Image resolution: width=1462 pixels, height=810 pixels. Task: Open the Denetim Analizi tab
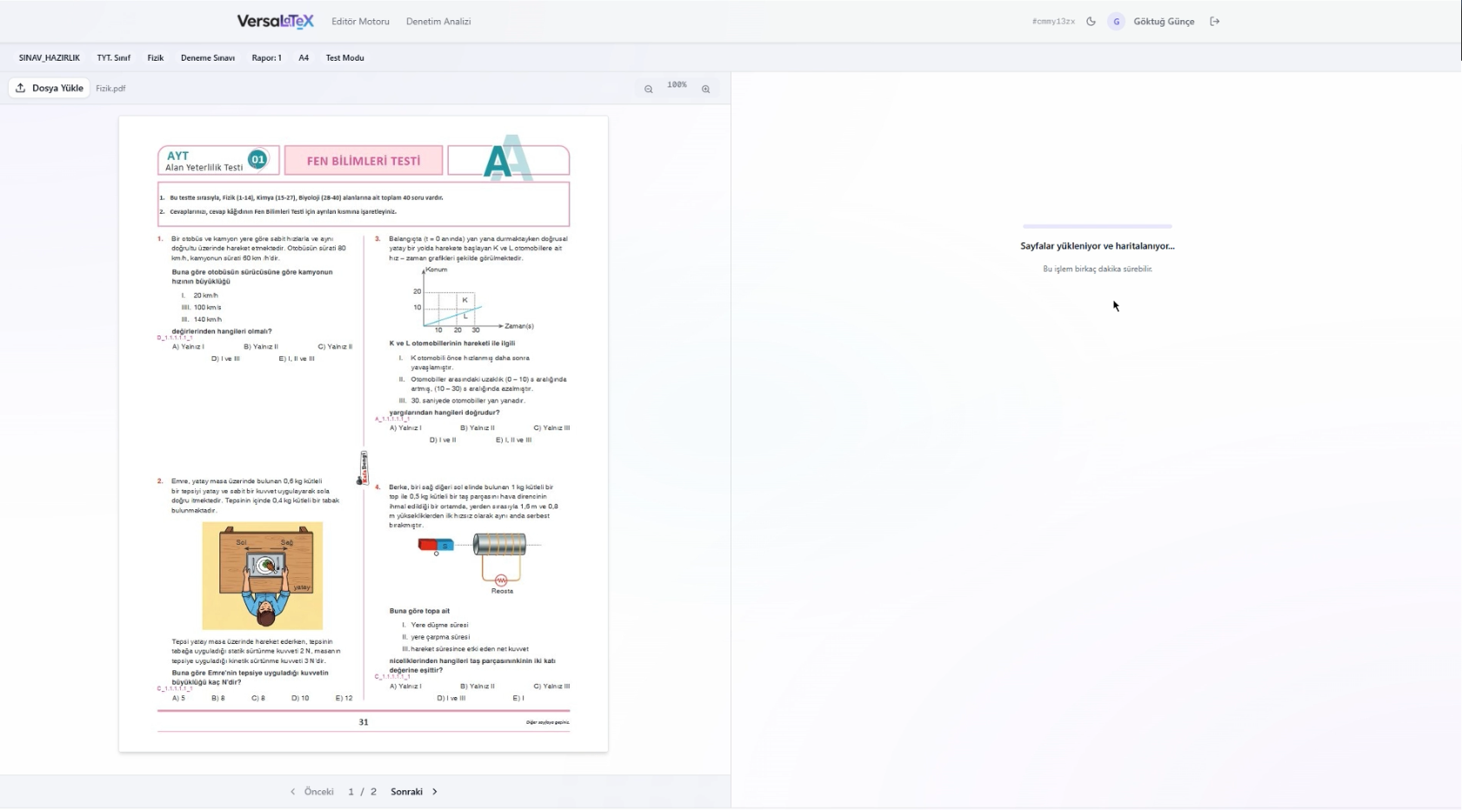tap(438, 22)
